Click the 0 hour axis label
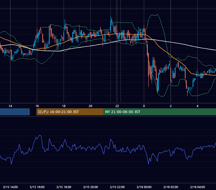Image resolution: width=216 pixels, height=190 pixels. (x=144, y=106)
